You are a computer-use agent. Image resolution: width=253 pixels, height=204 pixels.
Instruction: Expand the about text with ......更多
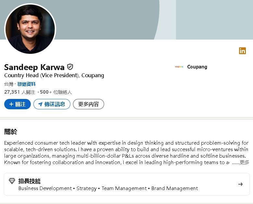pos(241,162)
